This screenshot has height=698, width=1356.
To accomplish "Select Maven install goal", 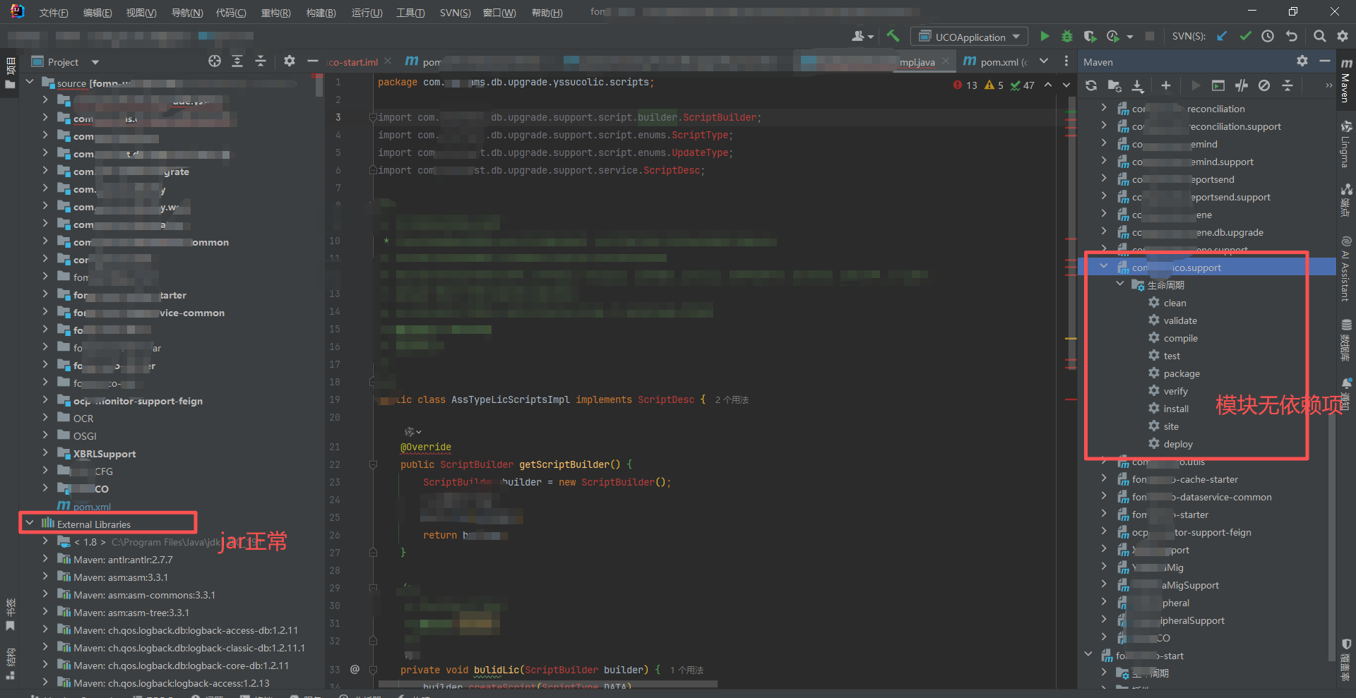I will coord(1176,409).
